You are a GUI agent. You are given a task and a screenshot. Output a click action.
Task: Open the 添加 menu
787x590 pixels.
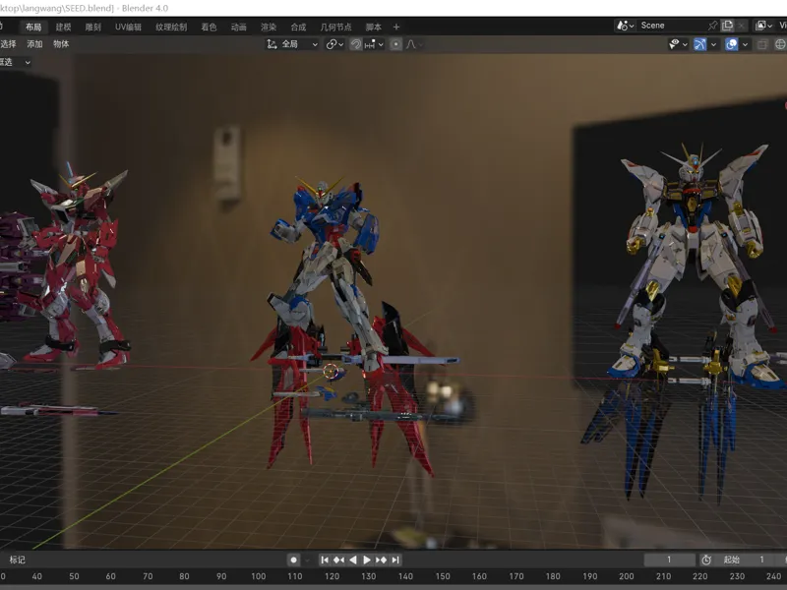34,44
